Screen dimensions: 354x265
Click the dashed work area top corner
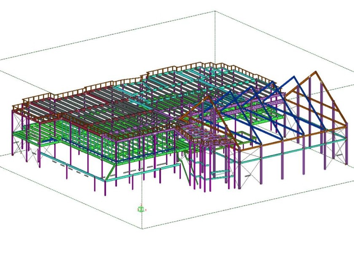(215, 11)
